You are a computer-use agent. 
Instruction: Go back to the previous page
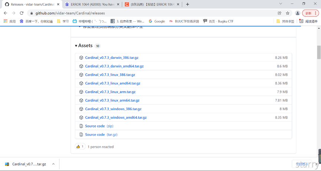6,13
